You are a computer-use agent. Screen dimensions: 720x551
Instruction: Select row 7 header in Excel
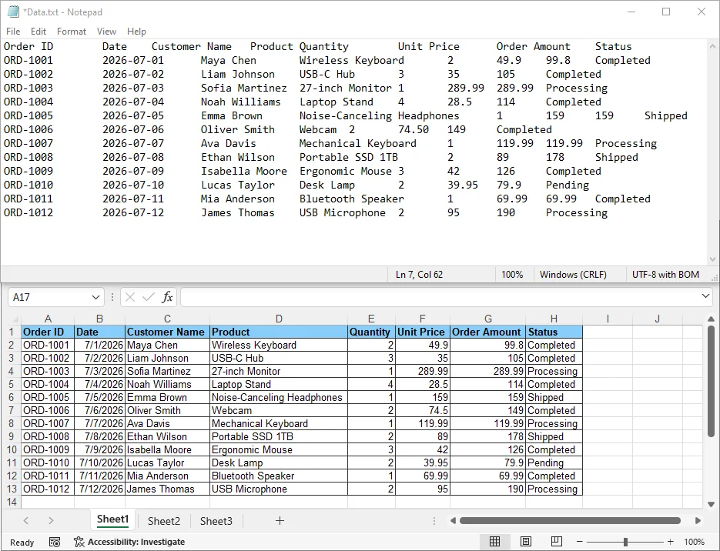[11, 411]
